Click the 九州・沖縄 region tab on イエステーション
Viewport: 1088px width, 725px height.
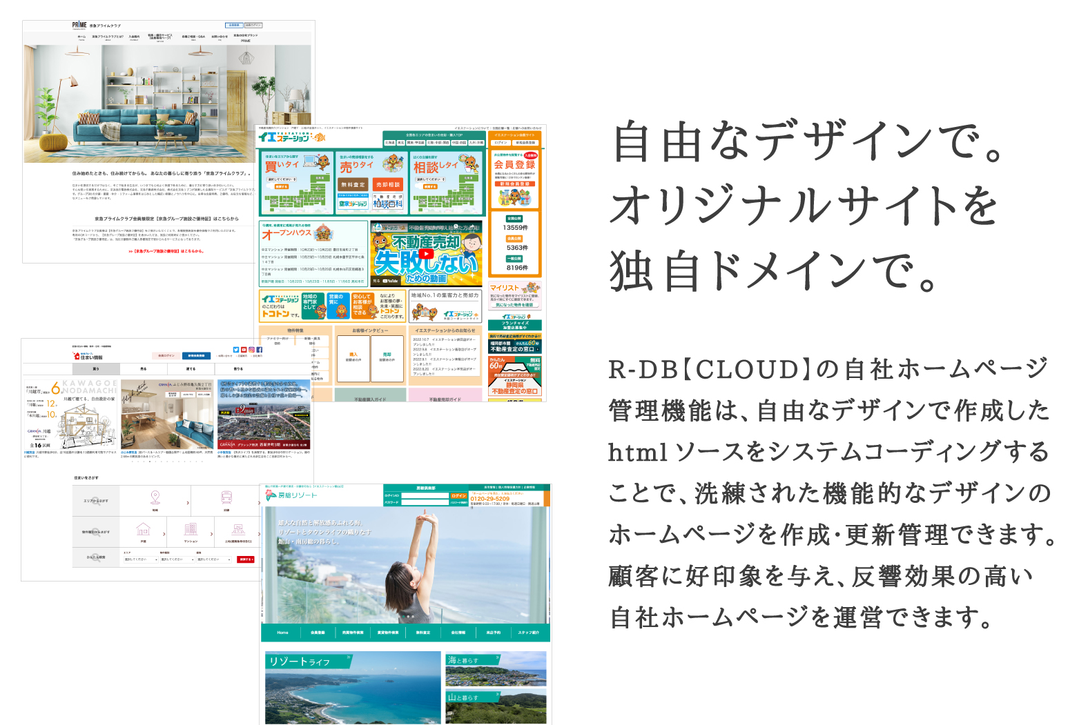[x=476, y=143]
